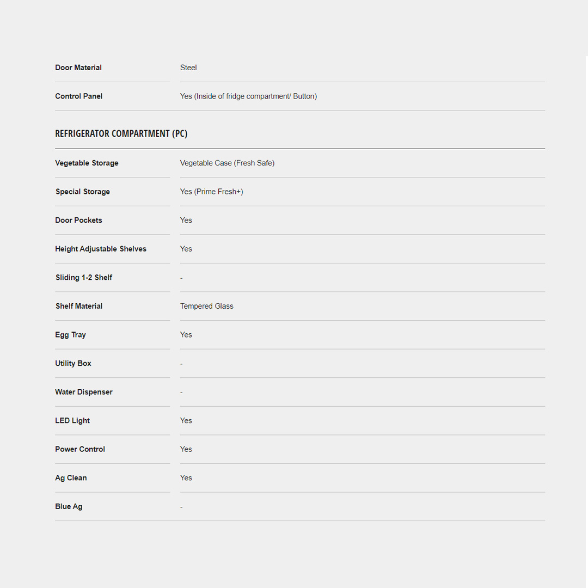Screen dimensions: 588x588
Task: Select the Sliding 1-2 Shelf label
Action: coord(84,278)
